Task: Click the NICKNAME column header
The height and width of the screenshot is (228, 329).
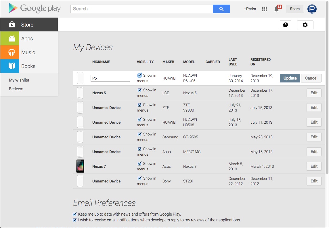Action: point(101,62)
